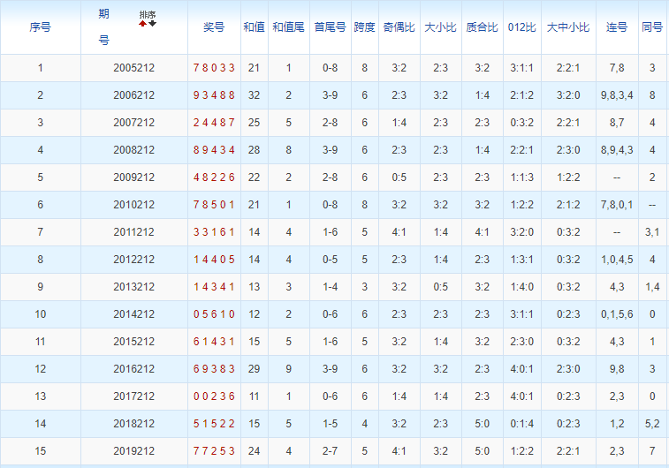
Task: Click winning number 5 1 5 2 2
Action: tap(214, 424)
